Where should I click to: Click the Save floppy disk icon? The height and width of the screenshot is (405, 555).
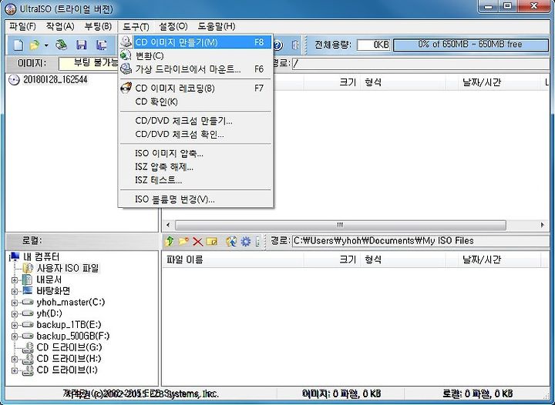tap(82, 45)
